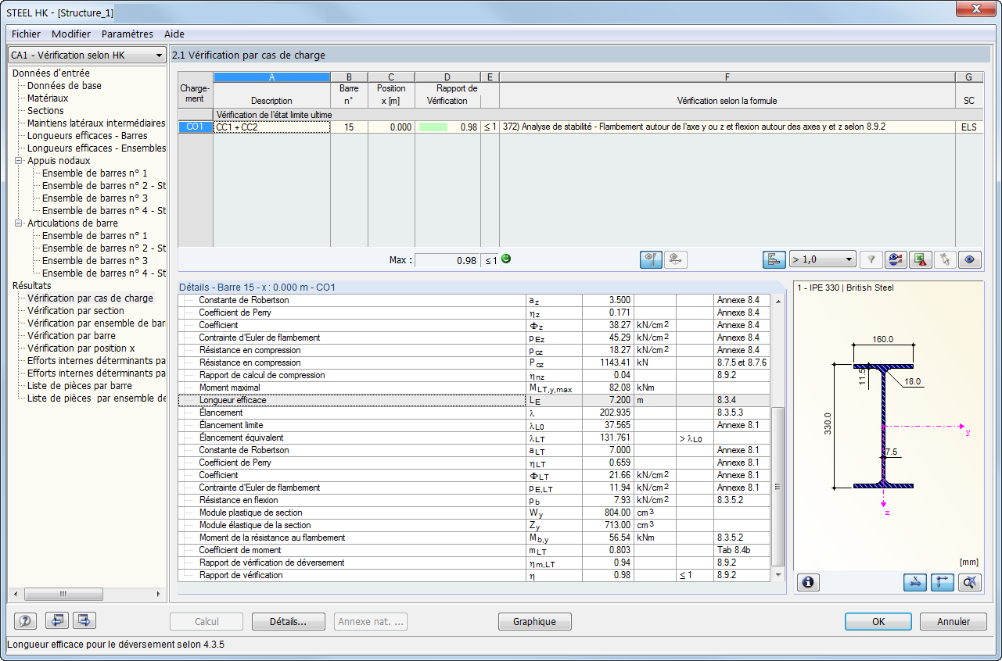Open the Aide menu
1002x661 pixels.
tap(174, 34)
